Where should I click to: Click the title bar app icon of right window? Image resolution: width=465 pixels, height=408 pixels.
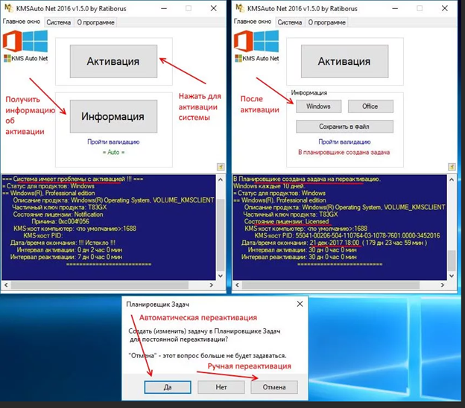pos(239,7)
